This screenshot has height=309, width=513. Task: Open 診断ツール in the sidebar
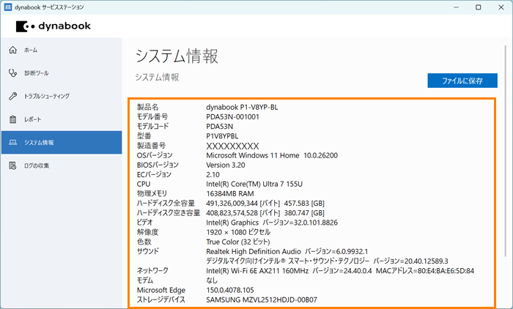tap(62, 73)
